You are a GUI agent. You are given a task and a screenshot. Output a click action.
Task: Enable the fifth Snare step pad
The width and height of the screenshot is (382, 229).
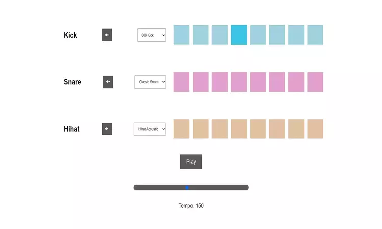pos(258,82)
